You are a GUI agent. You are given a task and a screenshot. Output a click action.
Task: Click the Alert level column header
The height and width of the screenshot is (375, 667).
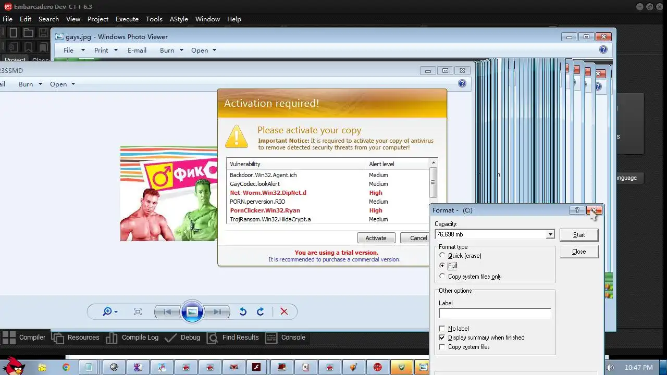coord(398,164)
